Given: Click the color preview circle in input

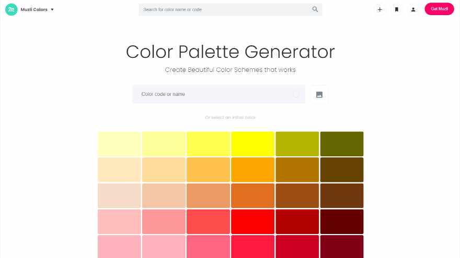Looking at the screenshot, I should [x=296, y=94].
